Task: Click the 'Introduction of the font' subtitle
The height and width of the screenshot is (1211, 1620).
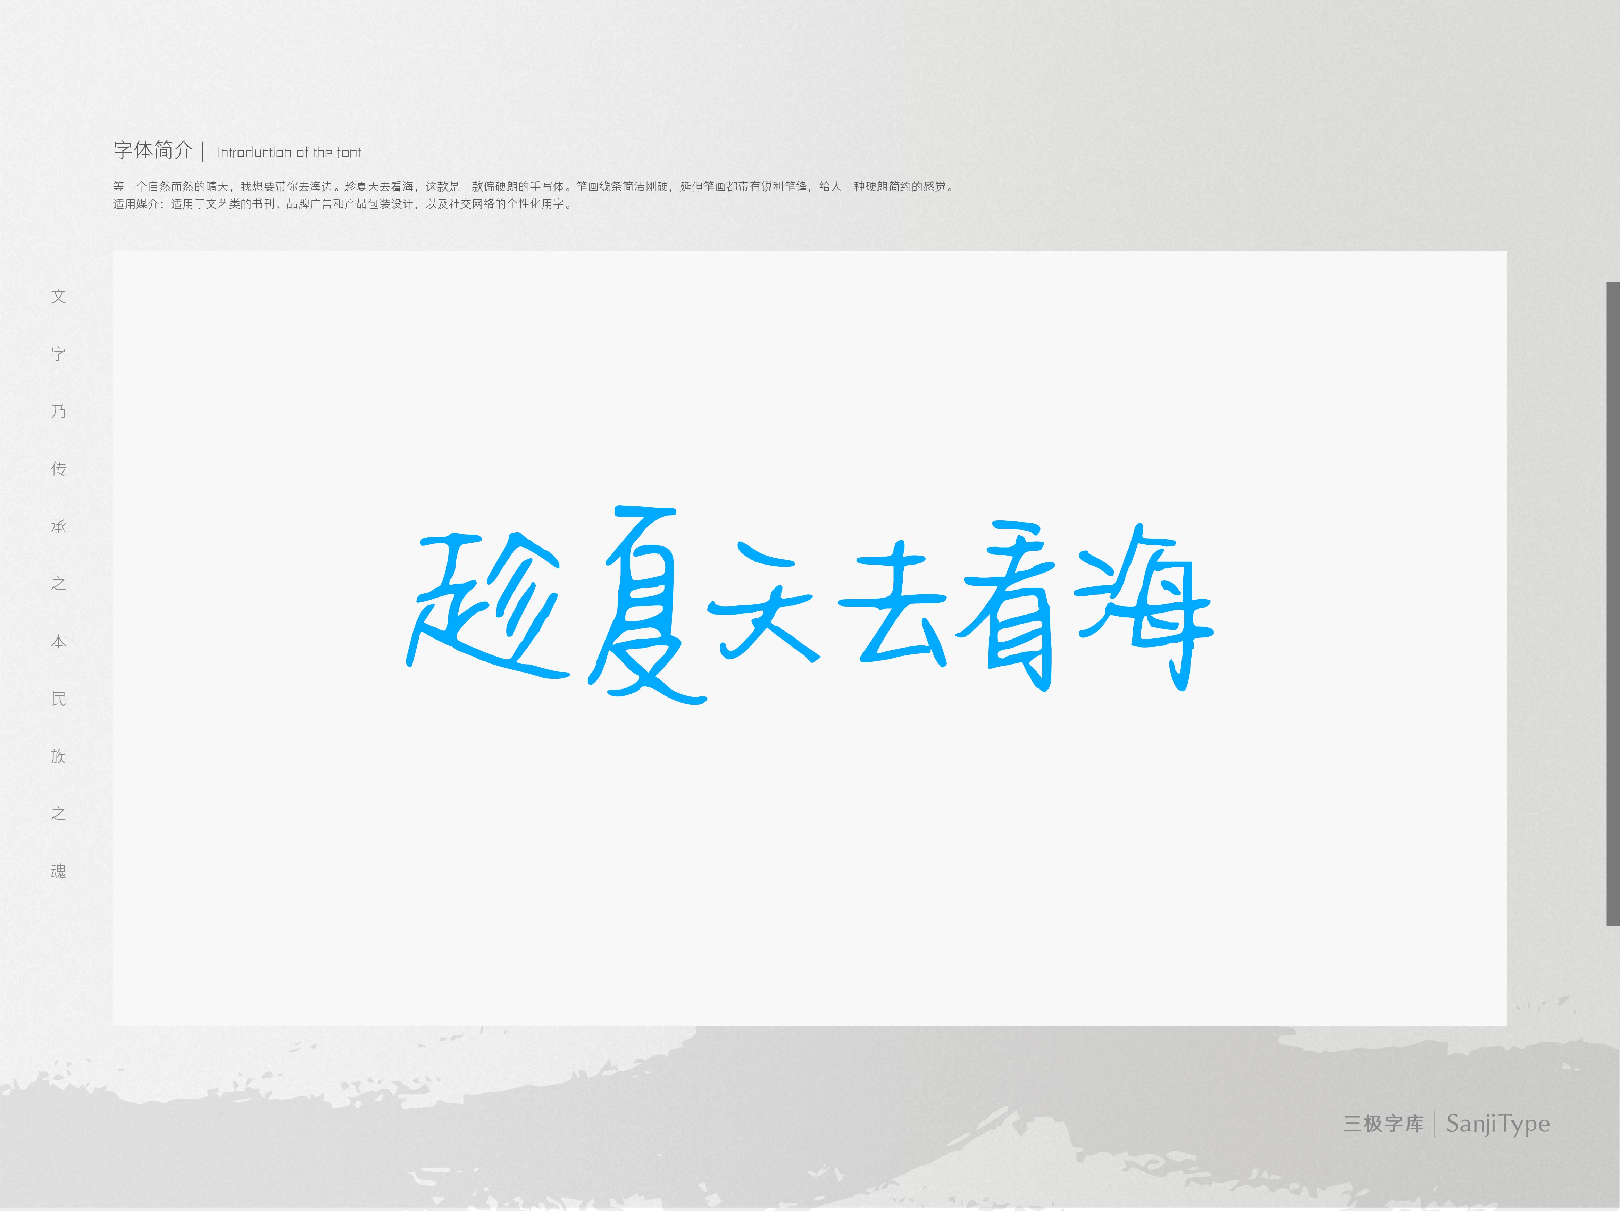Action: [289, 152]
